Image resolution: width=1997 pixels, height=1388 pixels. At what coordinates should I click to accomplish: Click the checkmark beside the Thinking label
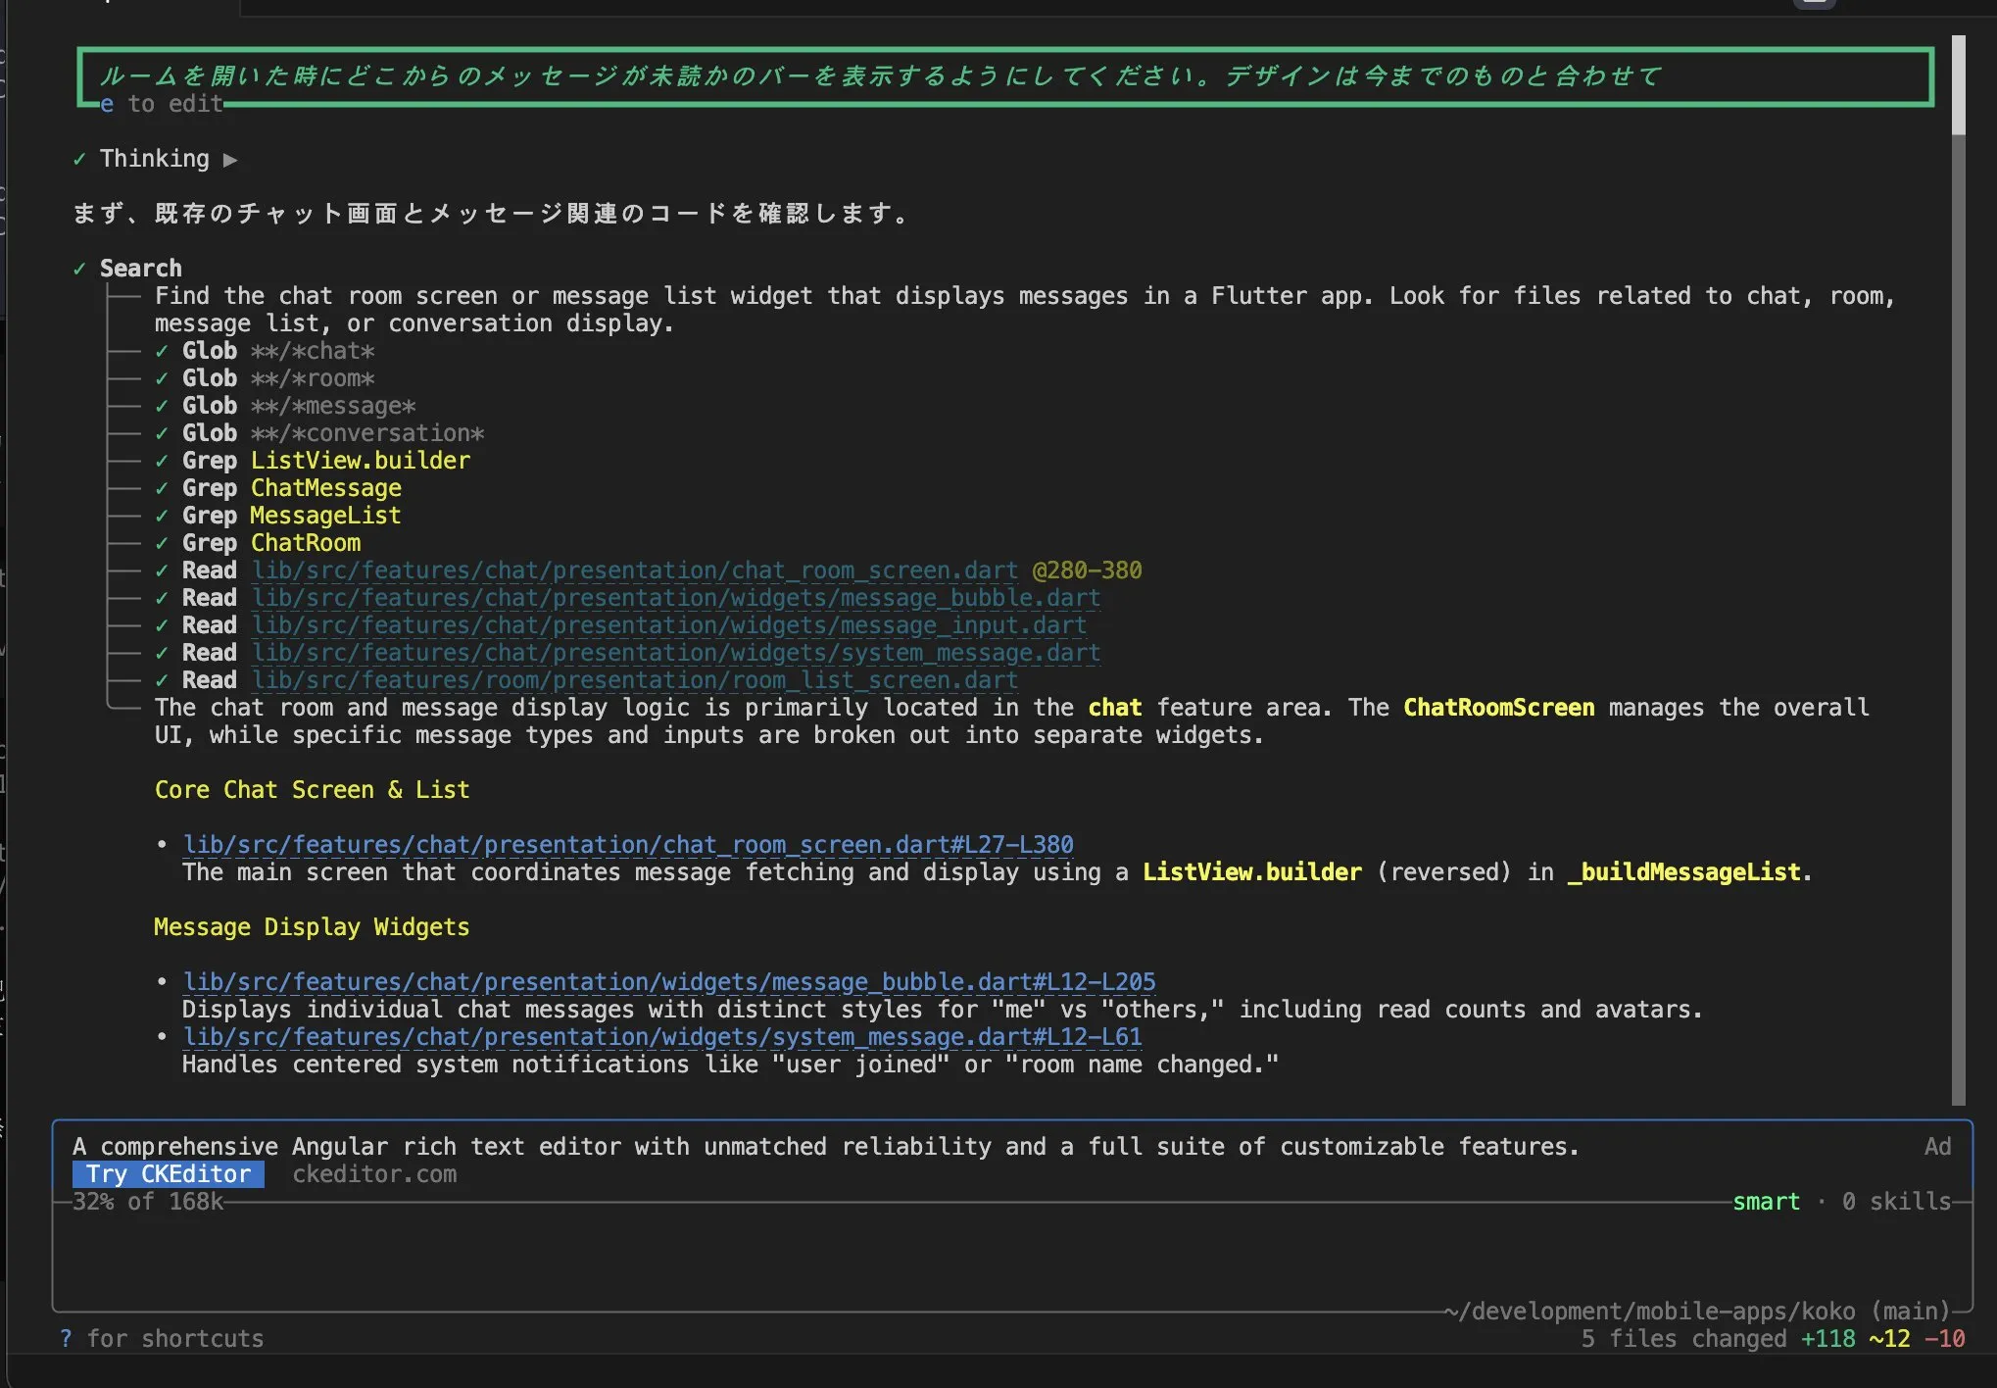[x=79, y=160]
